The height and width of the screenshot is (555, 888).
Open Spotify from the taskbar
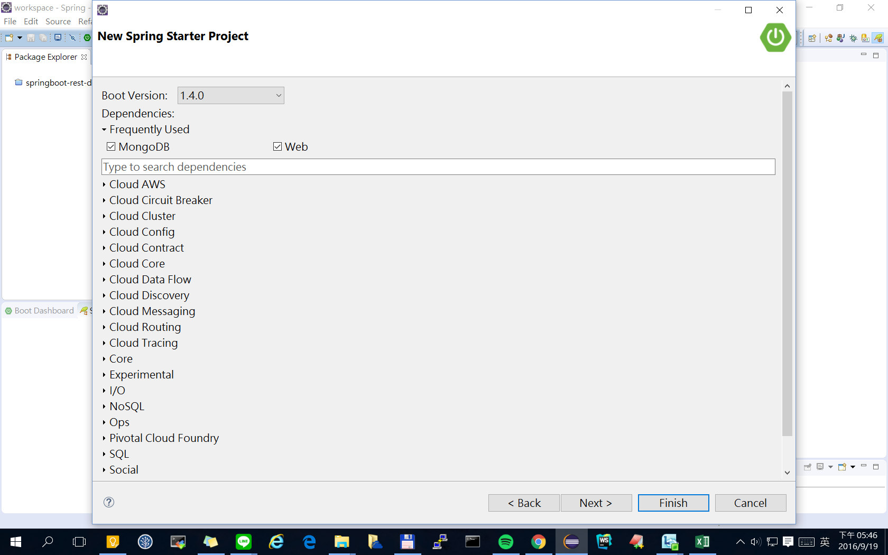506,542
